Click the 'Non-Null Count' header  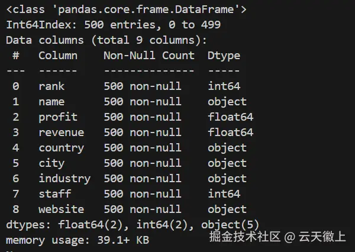149,56
